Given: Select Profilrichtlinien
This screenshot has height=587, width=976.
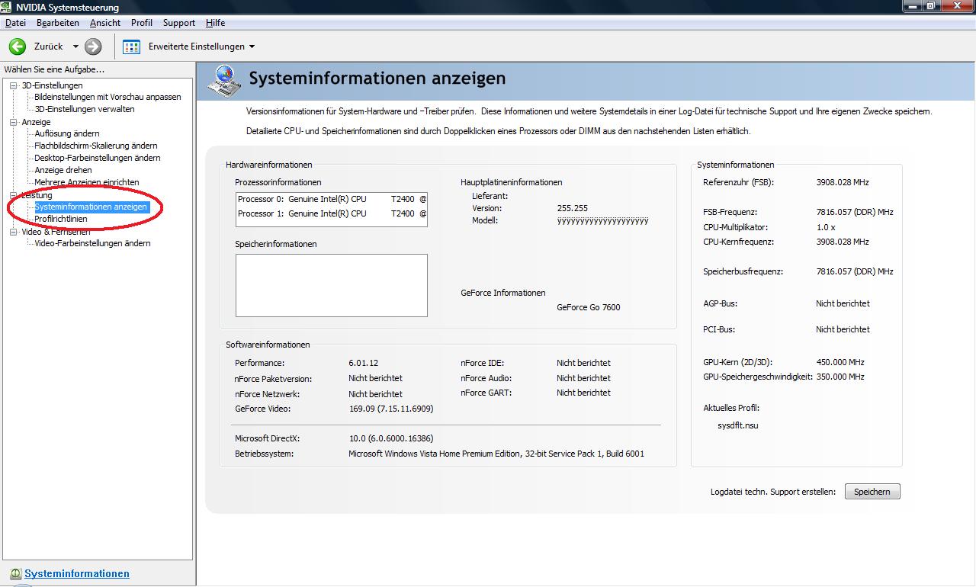Looking at the screenshot, I should click(61, 219).
